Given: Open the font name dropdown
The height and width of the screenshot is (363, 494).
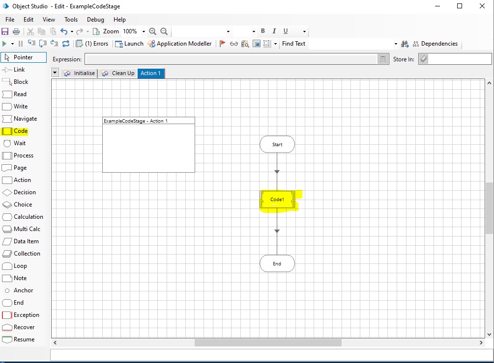Looking at the screenshot, I should (x=228, y=31).
